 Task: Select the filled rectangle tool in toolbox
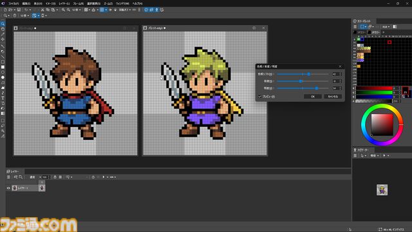(3, 67)
